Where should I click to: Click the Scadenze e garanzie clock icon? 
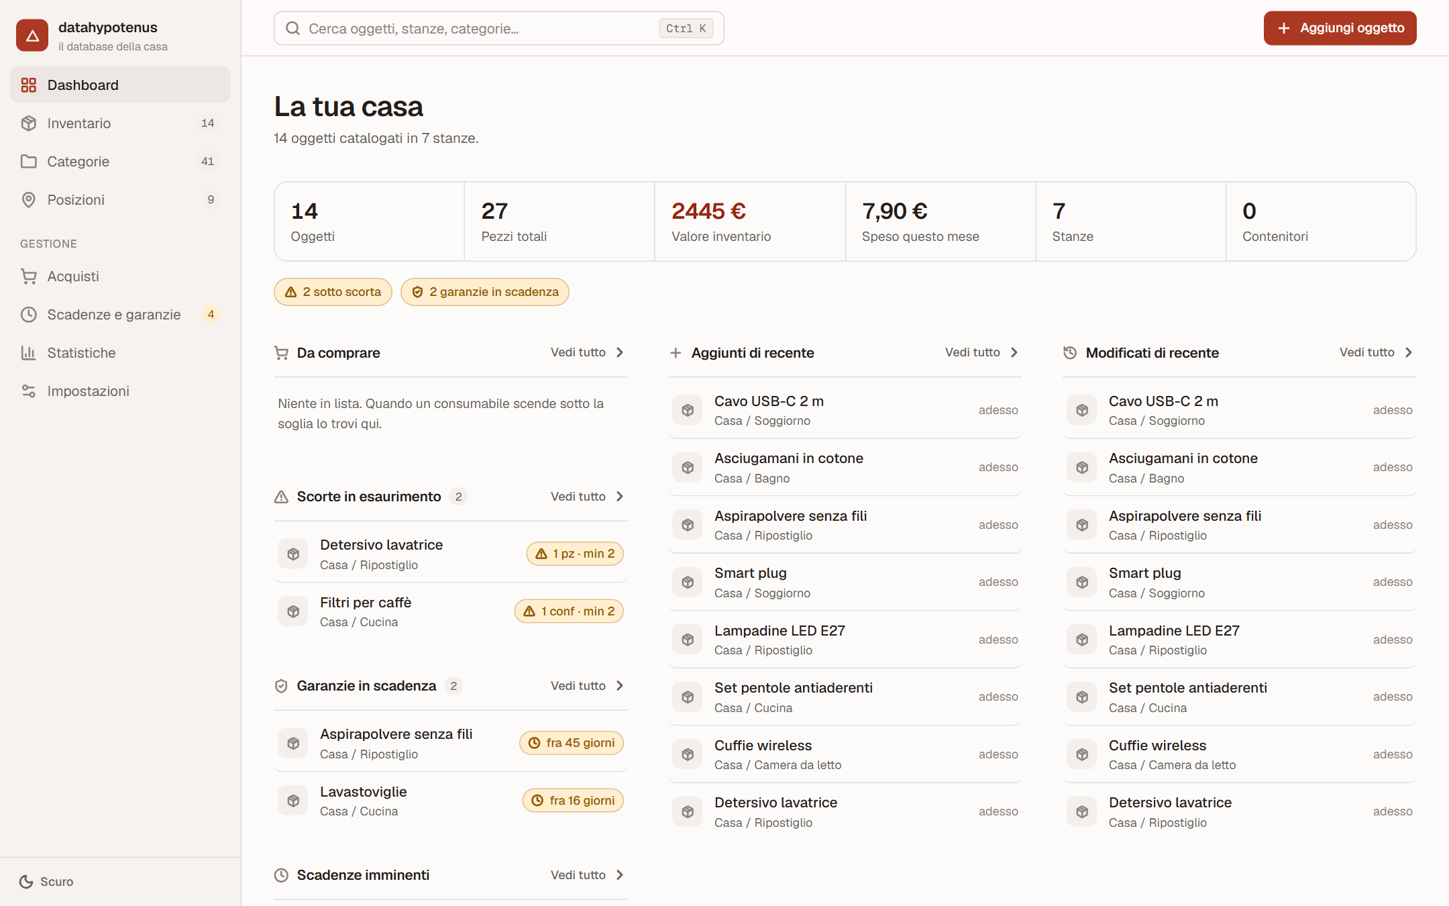28,315
